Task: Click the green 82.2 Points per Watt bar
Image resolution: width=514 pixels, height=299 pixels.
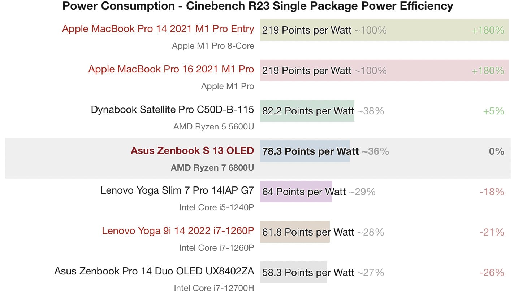Action: 307,111
